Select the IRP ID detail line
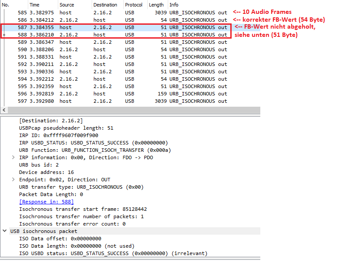 [59, 135]
